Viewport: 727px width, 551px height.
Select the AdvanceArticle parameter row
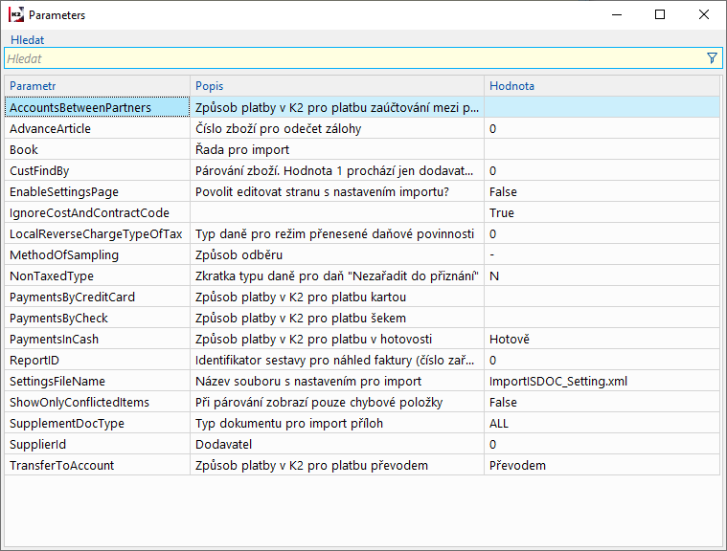(x=50, y=128)
